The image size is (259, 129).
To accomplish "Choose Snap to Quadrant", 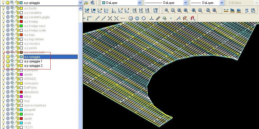I will 137,18.
